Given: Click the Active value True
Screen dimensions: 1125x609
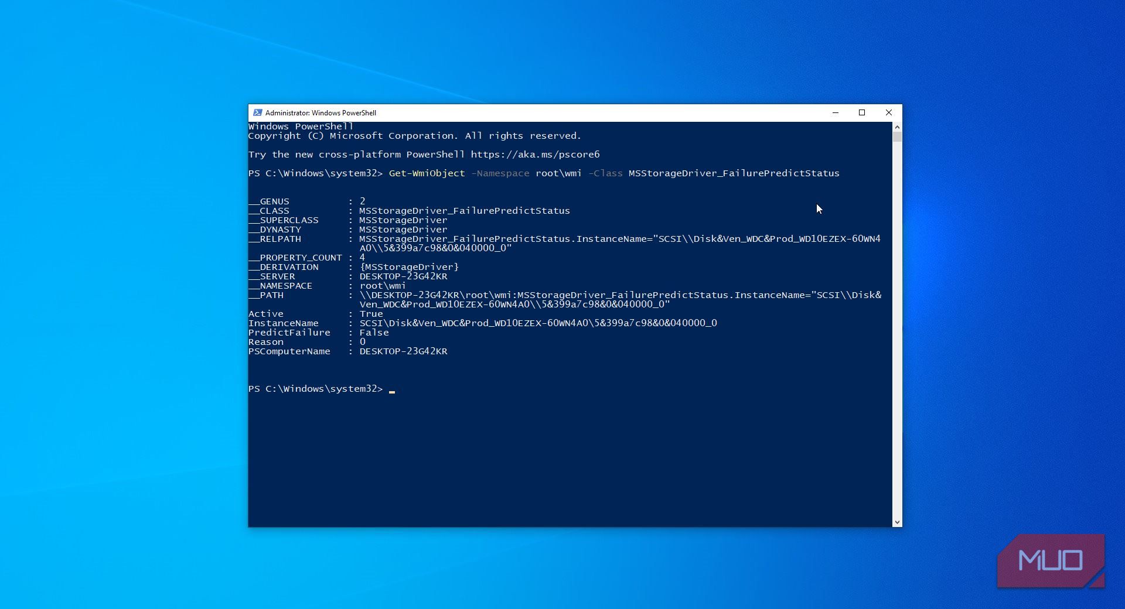Looking at the screenshot, I should pyautogui.click(x=371, y=314).
